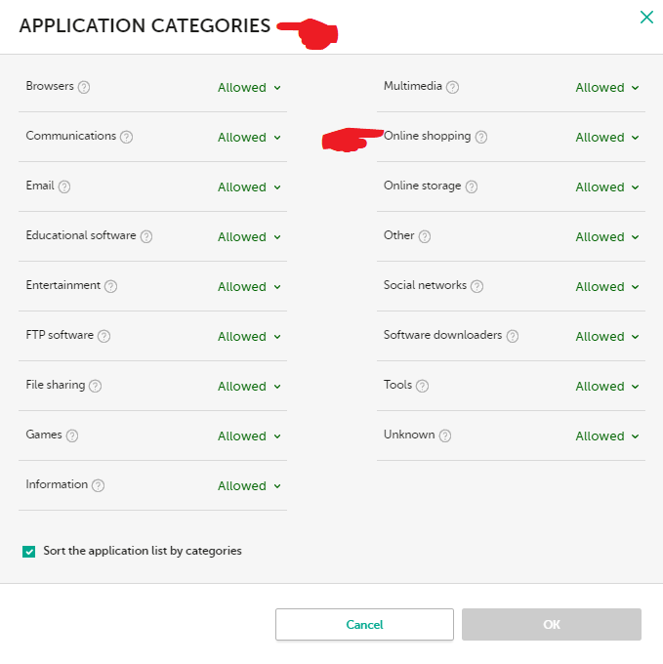Image resolution: width=663 pixels, height=664 pixels.
Task: Open help tooltip for Educational software
Action: click(146, 236)
